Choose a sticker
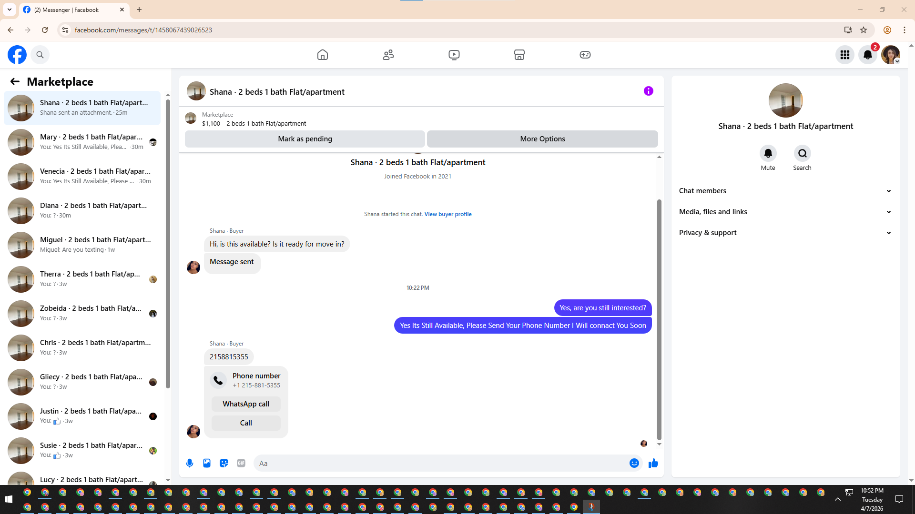 [x=224, y=463]
